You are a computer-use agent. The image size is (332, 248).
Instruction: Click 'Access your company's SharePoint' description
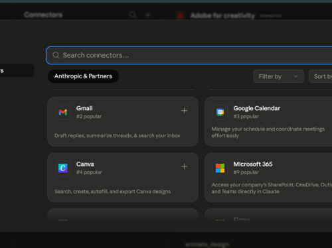click(272, 188)
